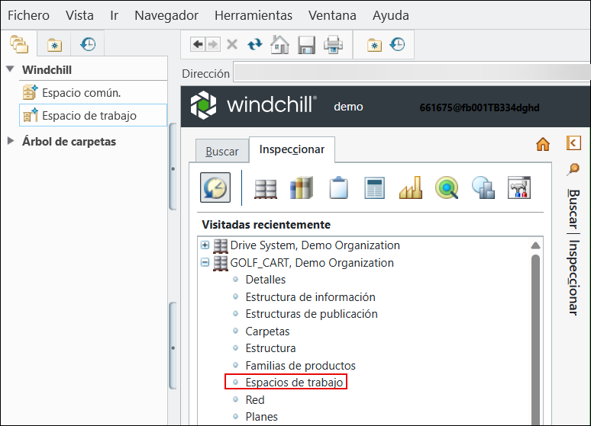Image resolution: width=591 pixels, height=426 pixels.
Task: Click lower splitter handle beside left panel
Action: click(x=173, y=345)
